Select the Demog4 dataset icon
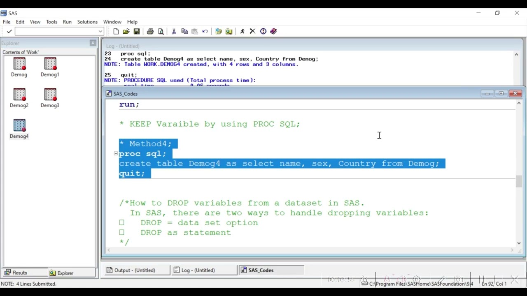Image resolution: width=527 pixels, height=296 pixels. pyautogui.click(x=19, y=129)
